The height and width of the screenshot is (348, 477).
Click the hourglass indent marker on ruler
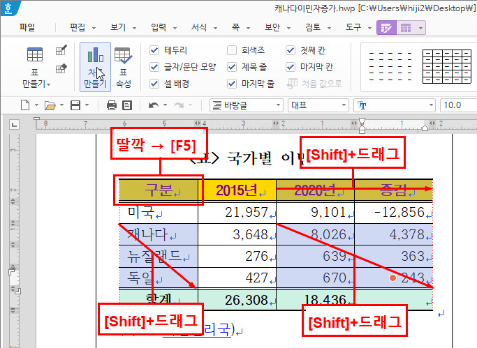[362, 126]
